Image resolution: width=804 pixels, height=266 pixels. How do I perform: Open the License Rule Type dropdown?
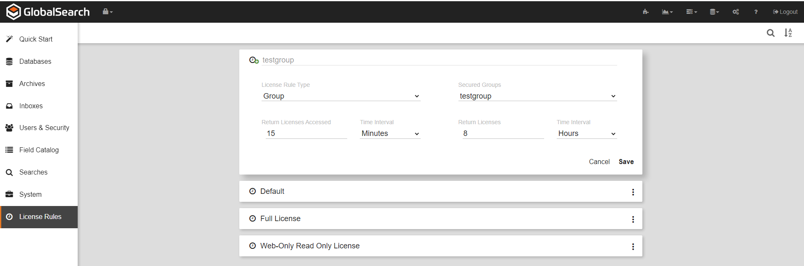pos(340,96)
